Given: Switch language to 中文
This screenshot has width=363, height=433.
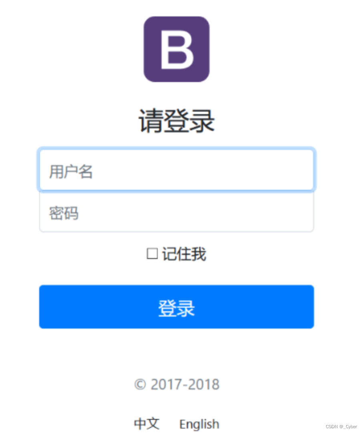Looking at the screenshot, I should point(147,424).
